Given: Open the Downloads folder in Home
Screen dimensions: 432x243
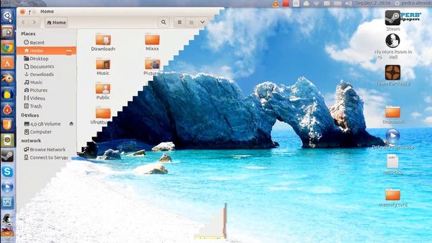Looking at the screenshot, I should click(x=103, y=43).
